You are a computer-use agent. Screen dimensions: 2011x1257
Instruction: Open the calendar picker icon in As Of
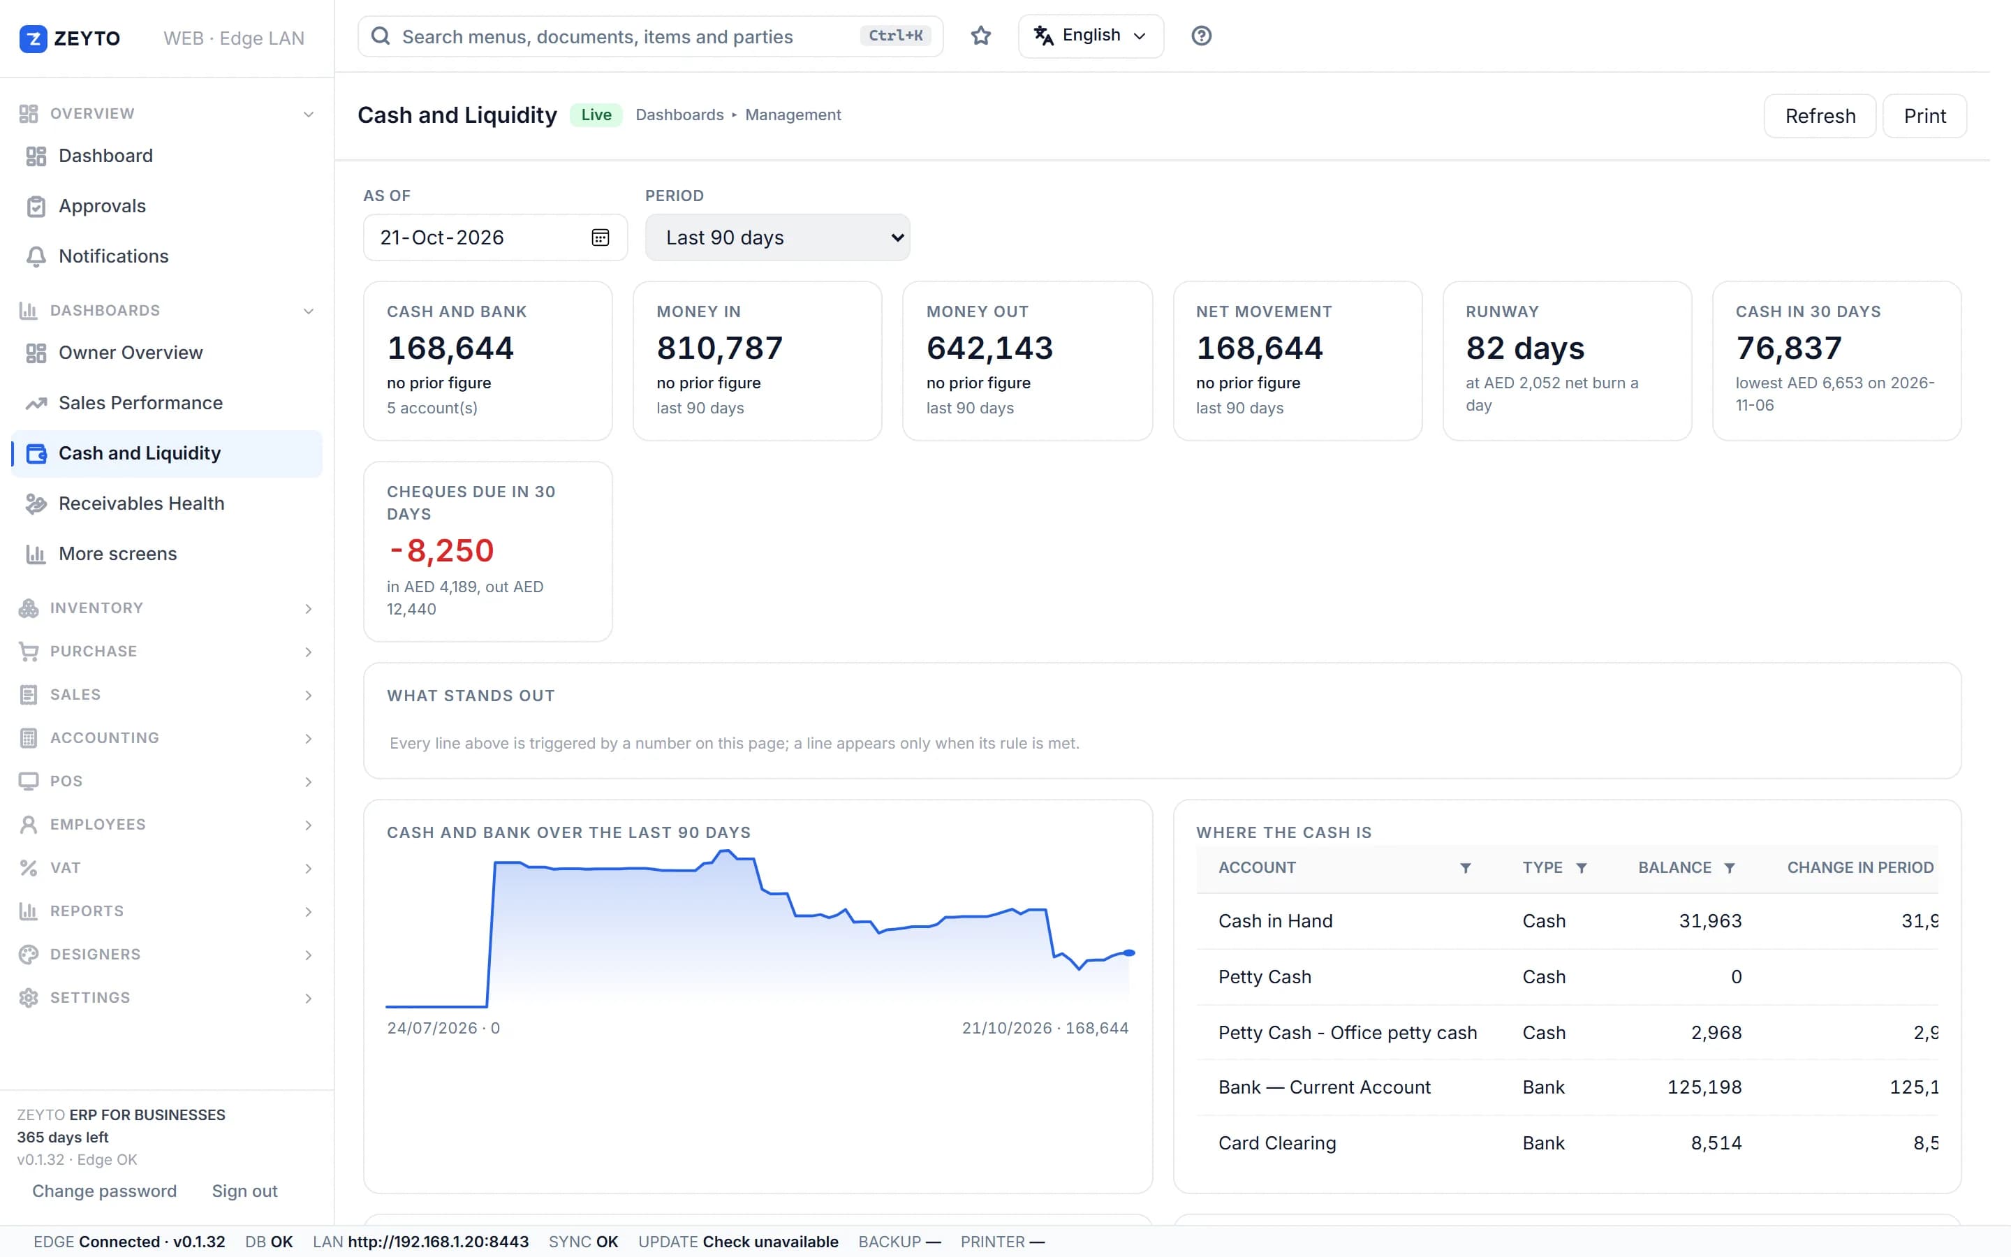(x=600, y=237)
